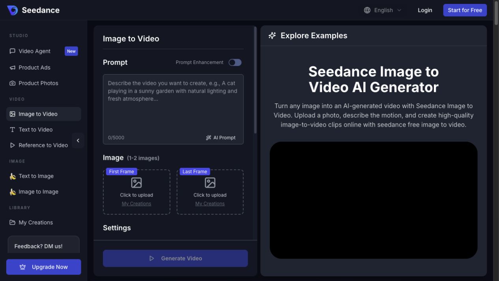This screenshot has width=499, height=281.
Task: Open Image to Image in sidebar
Action: pos(43,192)
